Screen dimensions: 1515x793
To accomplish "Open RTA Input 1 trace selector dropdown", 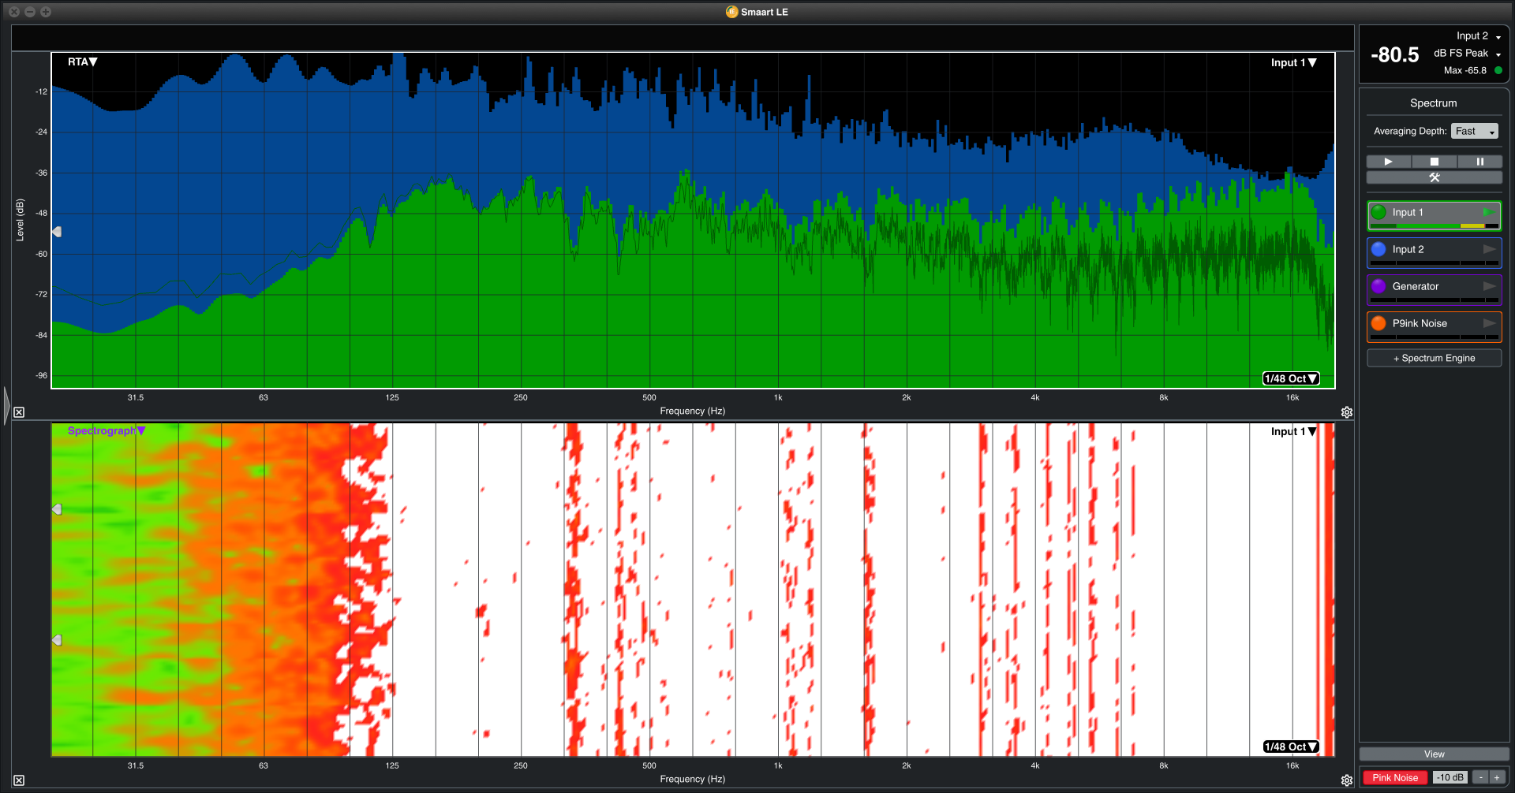I will click(1294, 62).
